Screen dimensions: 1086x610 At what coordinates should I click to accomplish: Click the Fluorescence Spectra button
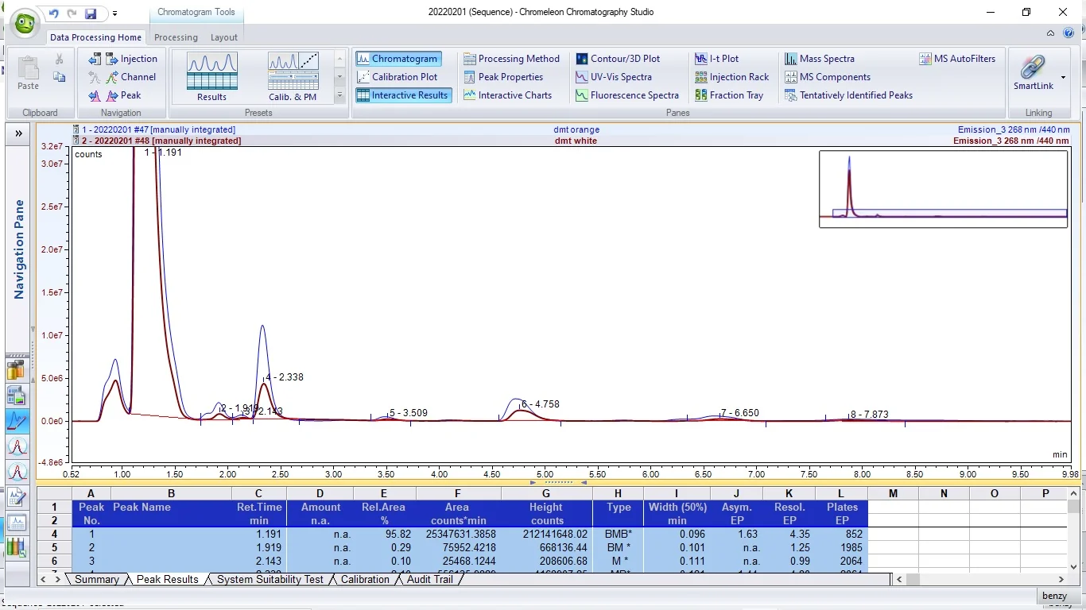(x=627, y=95)
